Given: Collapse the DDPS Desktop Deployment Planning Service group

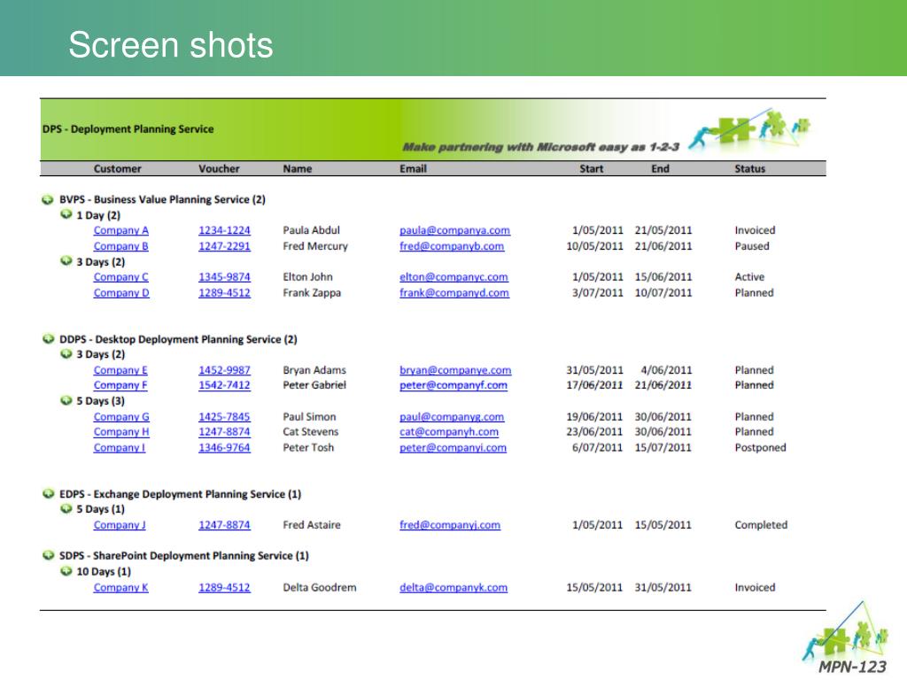Looking at the screenshot, I should [48, 339].
